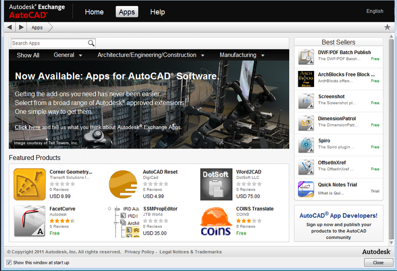
Task: Click the 'USD 35.00' price
Action: pos(155,233)
